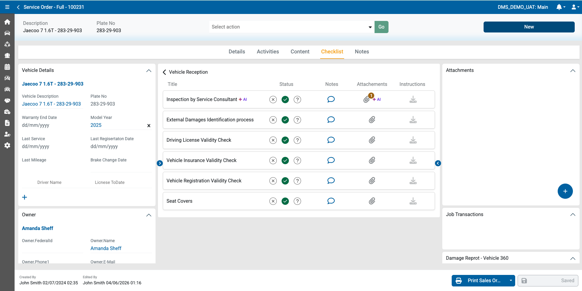The height and width of the screenshot is (291, 582).
Task: Switch to the Activities tab
Action: (268, 52)
